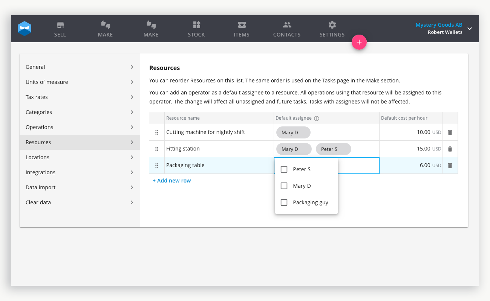
Task: Click the chevron next to Data import
Action: (x=132, y=187)
